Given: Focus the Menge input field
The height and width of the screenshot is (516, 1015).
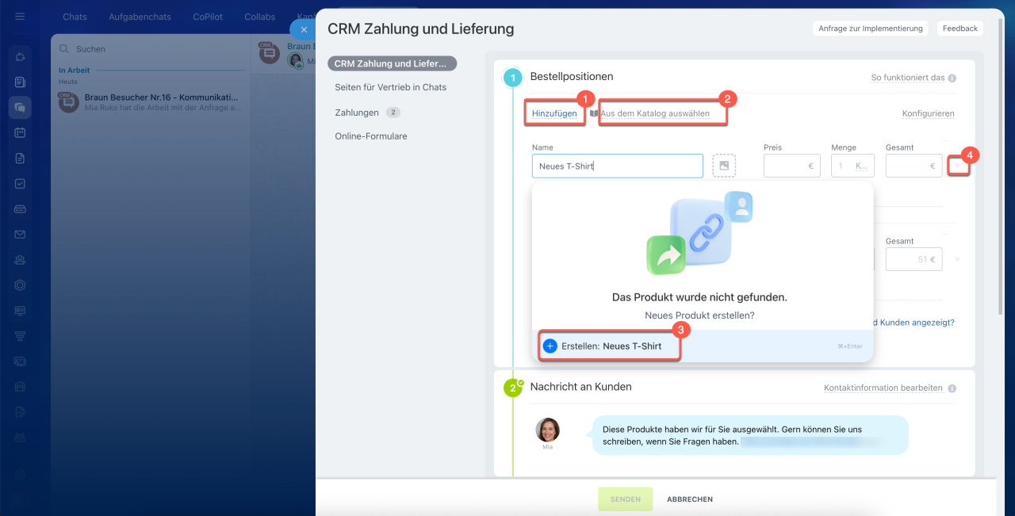Looking at the screenshot, I should [x=853, y=166].
